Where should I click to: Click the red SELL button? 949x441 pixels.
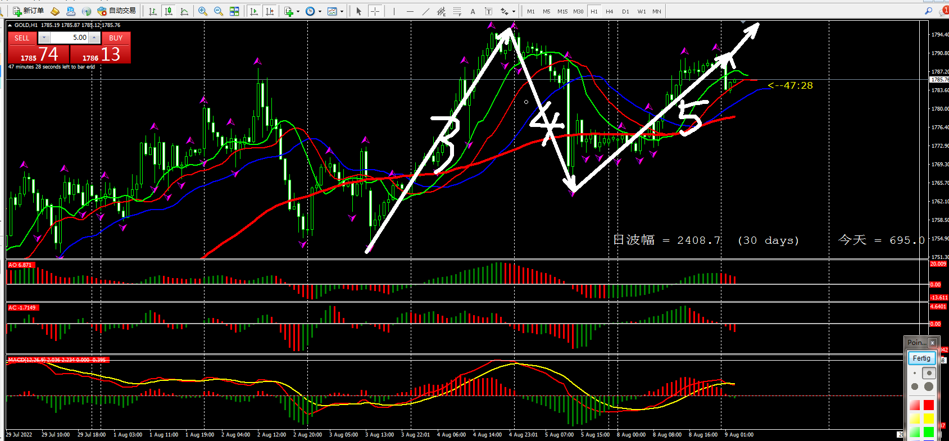click(x=22, y=38)
